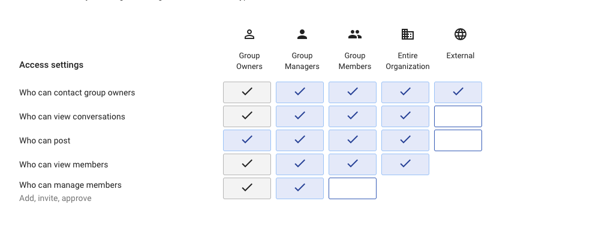Click the Group Owners person outline icon
This screenshot has width=593, height=228.
point(249,34)
